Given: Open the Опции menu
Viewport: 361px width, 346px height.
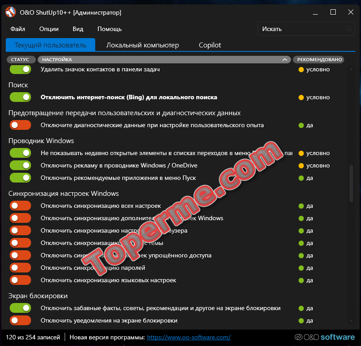Looking at the screenshot, I should point(49,29).
